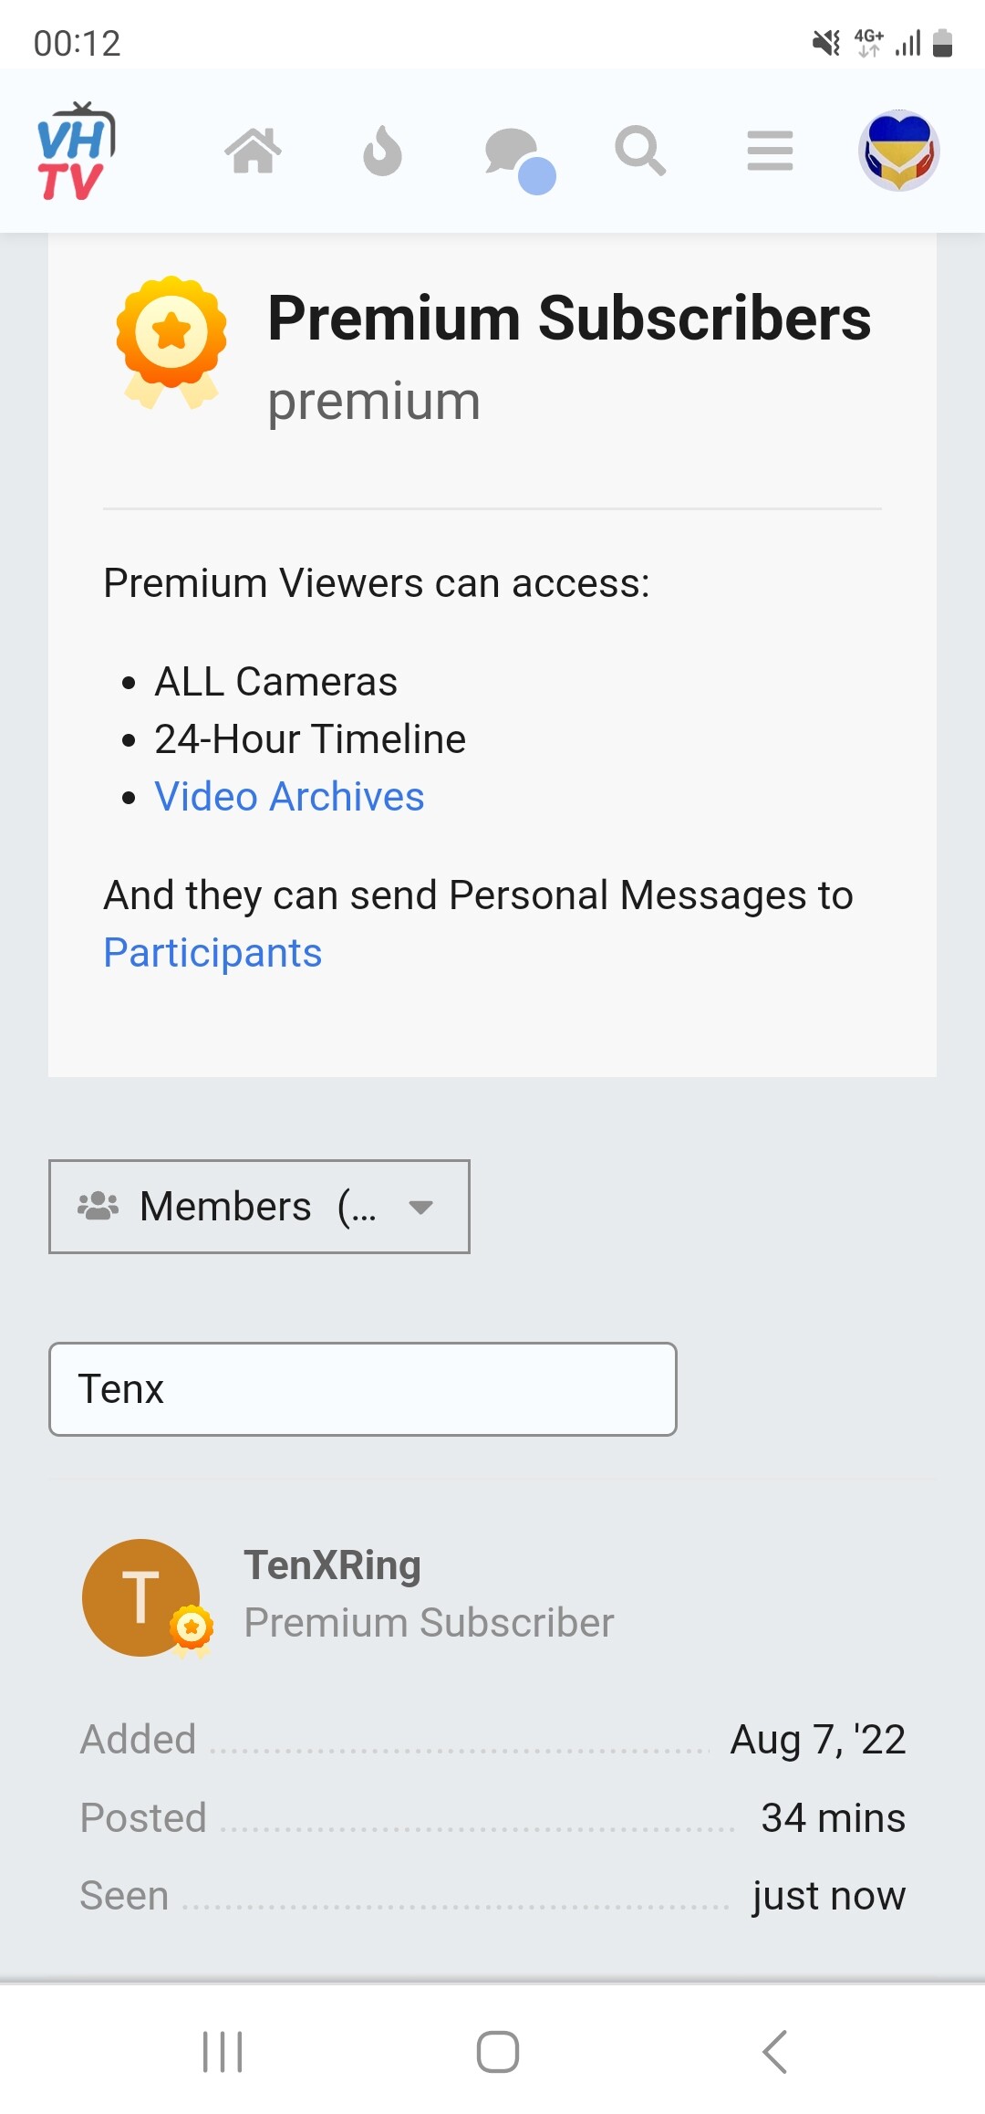Follow the Video Archives link

(x=289, y=796)
